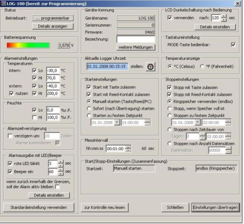Screen dimensions: 244x224
Task: Click the Datensätze 60000 stepper
Action: (228, 150)
